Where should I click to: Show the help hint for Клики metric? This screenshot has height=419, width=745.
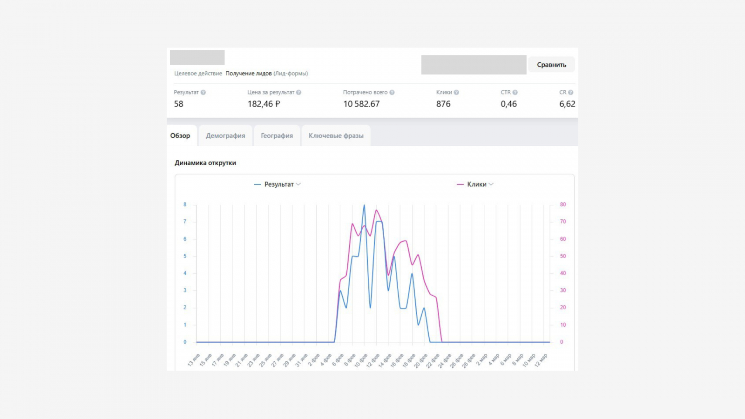[456, 93]
